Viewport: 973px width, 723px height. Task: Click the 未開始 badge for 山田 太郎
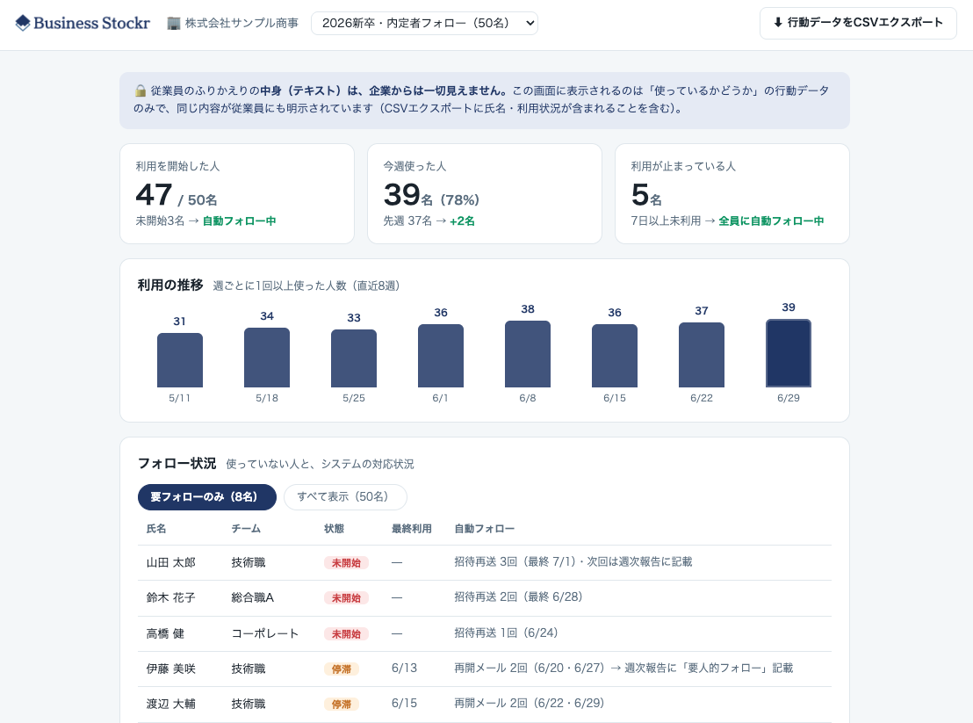(346, 563)
